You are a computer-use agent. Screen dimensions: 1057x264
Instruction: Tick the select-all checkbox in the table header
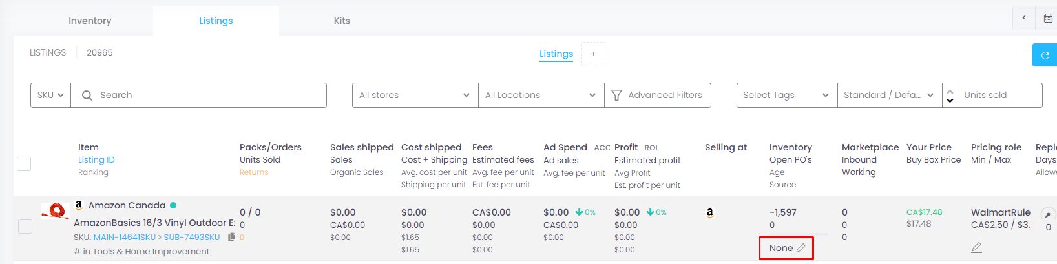pyautogui.click(x=24, y=164)
